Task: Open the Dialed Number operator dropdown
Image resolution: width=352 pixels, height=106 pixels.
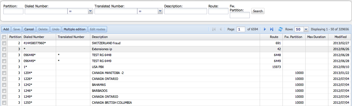Action: [91, 11]
